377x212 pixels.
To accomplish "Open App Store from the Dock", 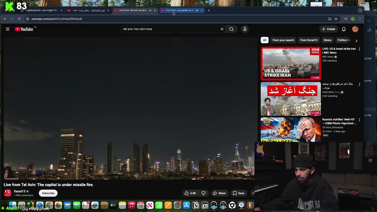I will (x=186, y=205).
